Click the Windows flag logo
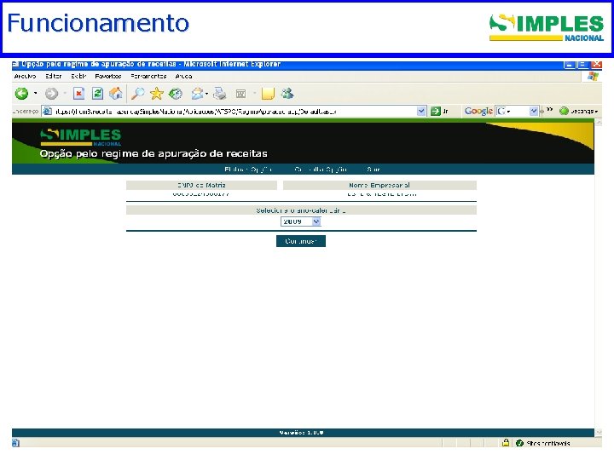This screenshot has width=614, height=460. tap(593, 76)
